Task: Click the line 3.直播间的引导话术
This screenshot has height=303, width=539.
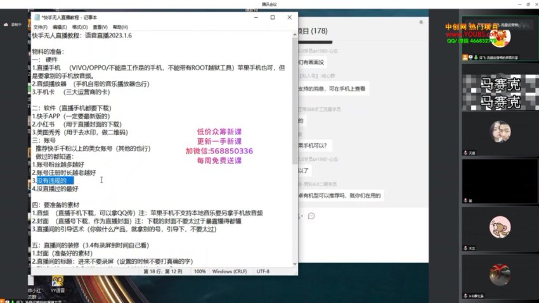Action: pos(124,229)
